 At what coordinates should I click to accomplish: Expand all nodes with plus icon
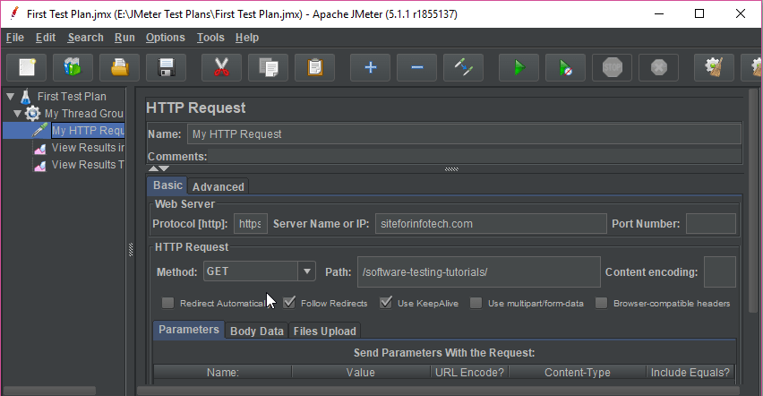[x=371, y=67]
